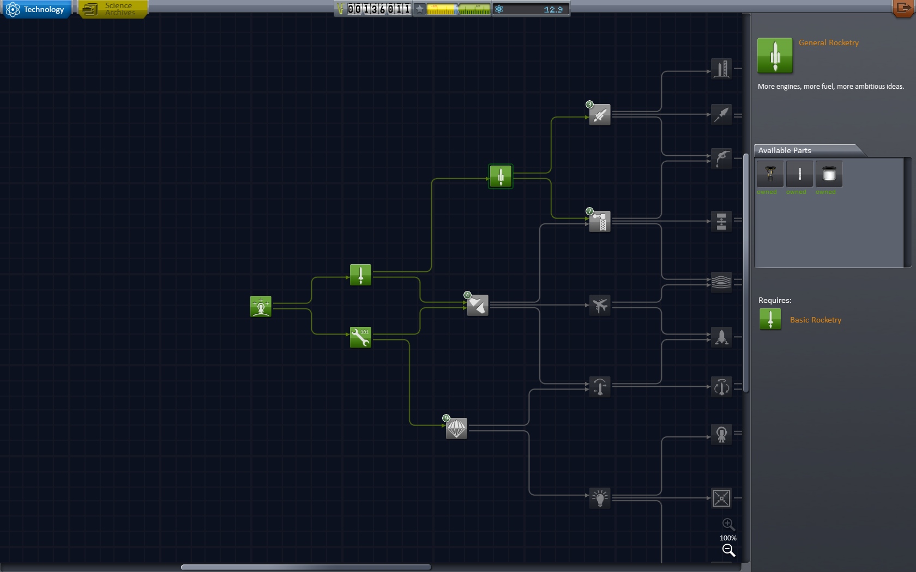Select the airplane Aviation node
916x572 pixels.
(600, 306)
